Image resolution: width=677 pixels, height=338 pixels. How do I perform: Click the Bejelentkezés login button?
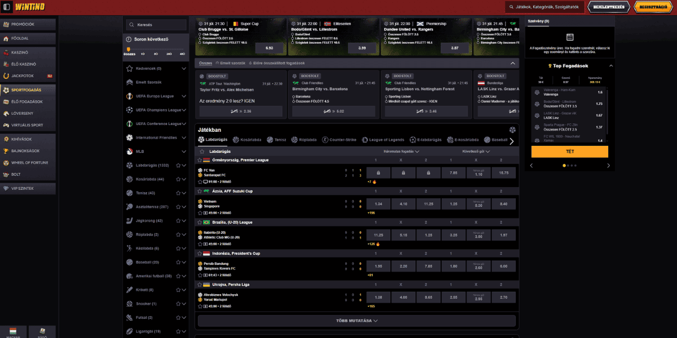[x=609, y=7]
